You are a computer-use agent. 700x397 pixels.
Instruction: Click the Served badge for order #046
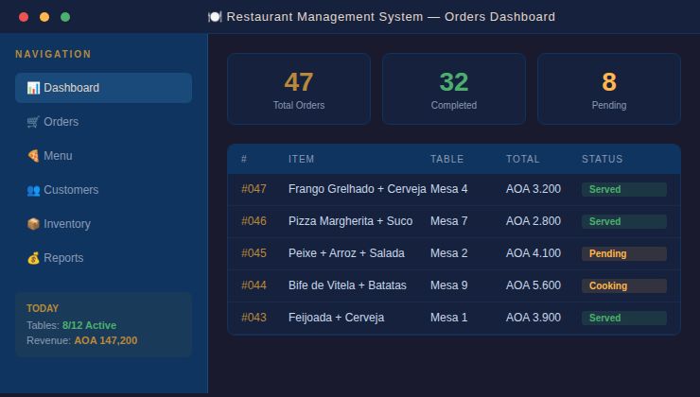(624, 222)
